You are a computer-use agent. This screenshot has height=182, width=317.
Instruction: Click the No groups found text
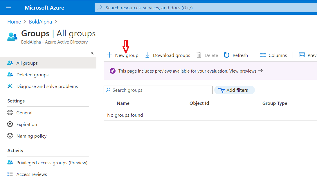[x=125, y=115]
